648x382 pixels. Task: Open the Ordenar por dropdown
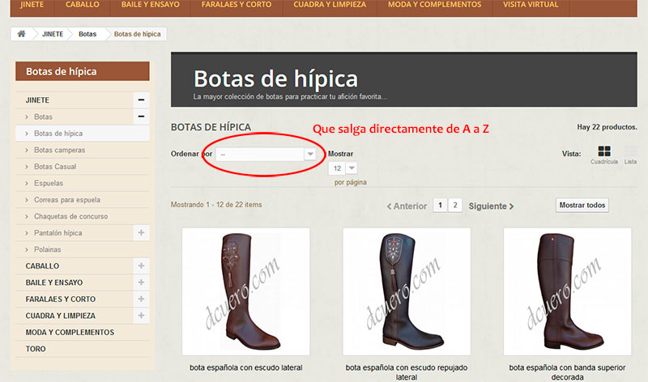(x=266, y=154)
